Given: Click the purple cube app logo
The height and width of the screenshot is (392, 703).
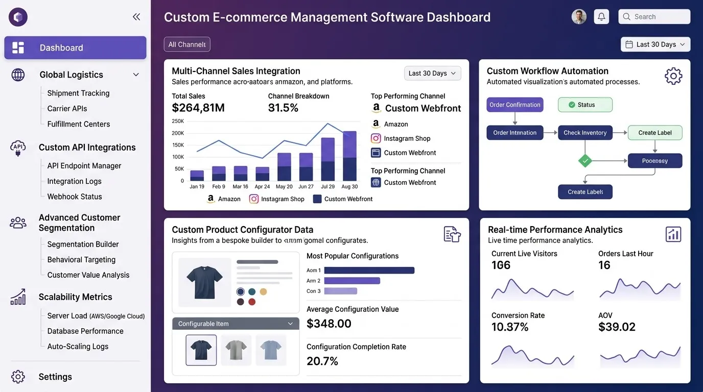Looking at the screenshot, I should tap(18, 17).
